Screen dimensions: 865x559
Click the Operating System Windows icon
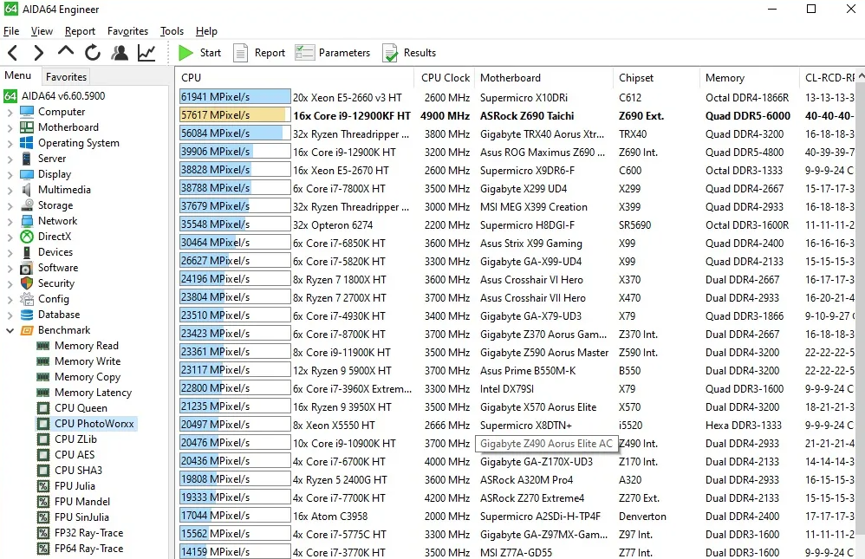pyautogui.click(x=27, y=143)
